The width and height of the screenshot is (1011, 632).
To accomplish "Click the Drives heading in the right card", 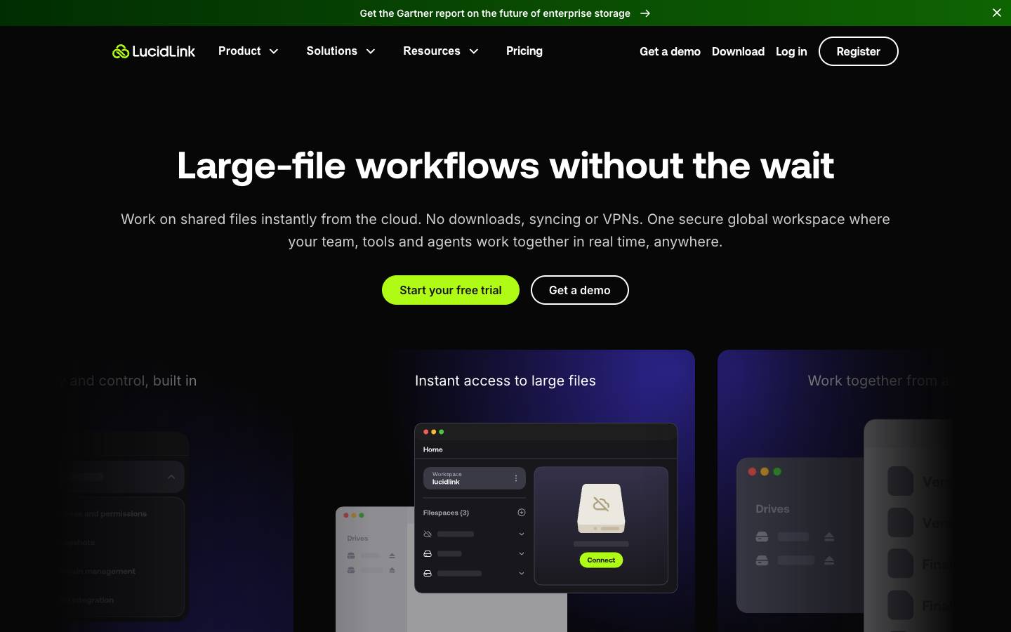I will pyautogui.click(x=772, y=509).
